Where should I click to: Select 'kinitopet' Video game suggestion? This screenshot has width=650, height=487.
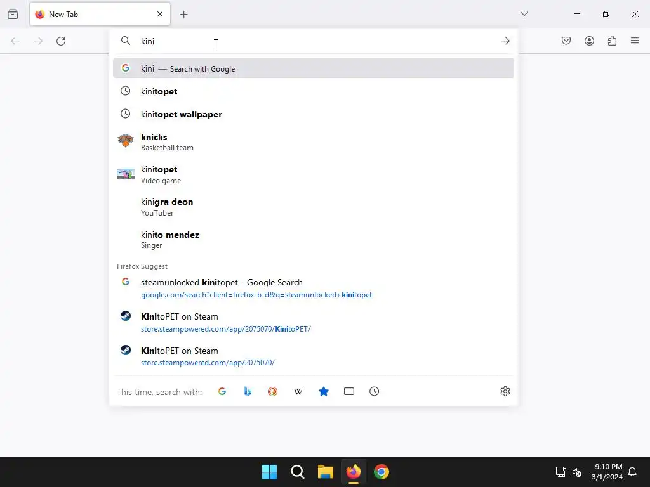tap(314, 174)
